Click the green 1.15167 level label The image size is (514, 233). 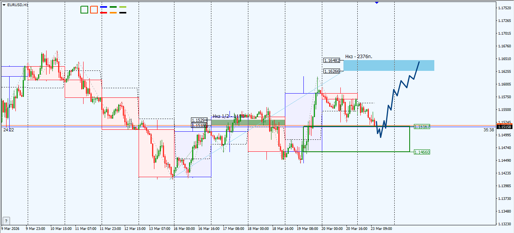[x=422, y=126]
